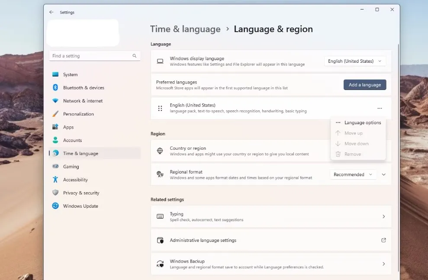Open Windows Update page
428x280 pixels.
80,206
